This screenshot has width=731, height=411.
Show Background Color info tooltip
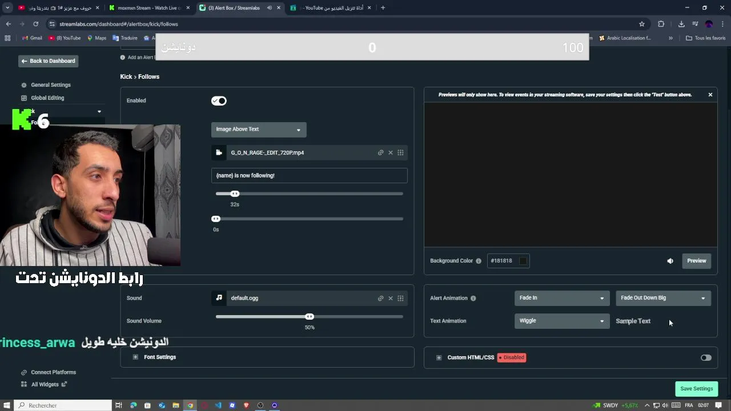point(479,261)
